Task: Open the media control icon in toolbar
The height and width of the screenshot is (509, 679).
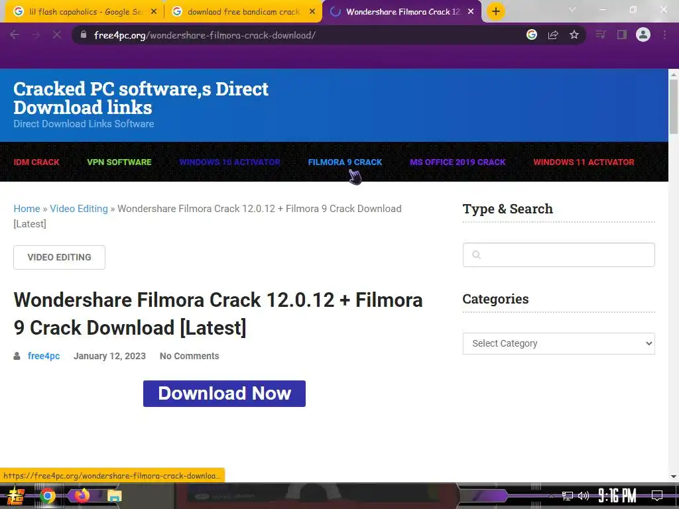Action: point(600,34)
